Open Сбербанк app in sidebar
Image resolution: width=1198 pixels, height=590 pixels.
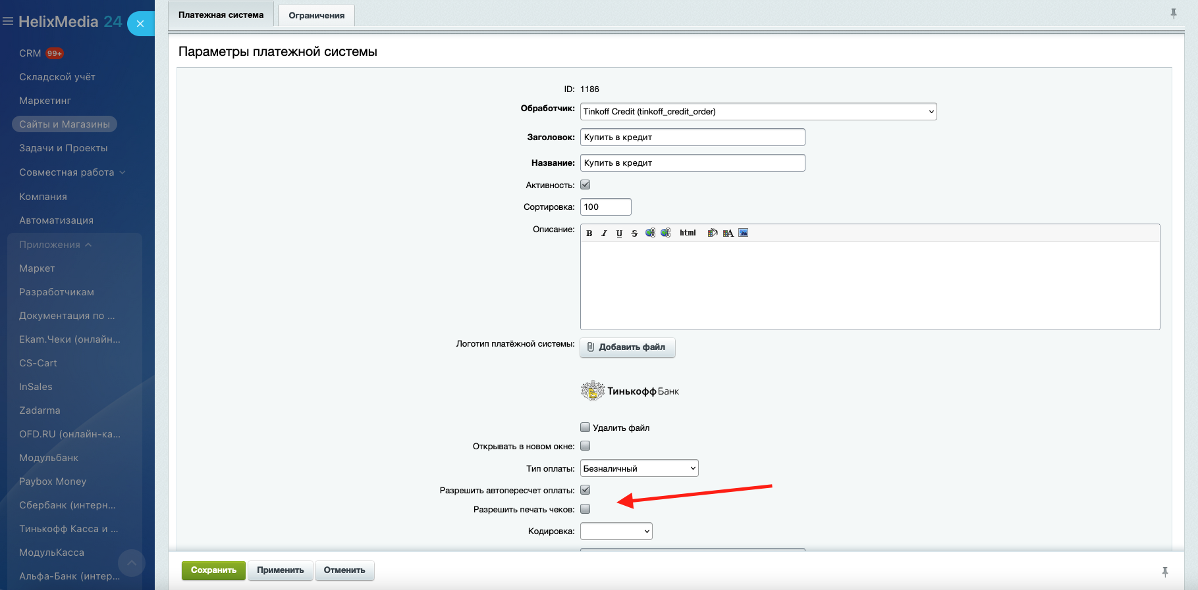pos(67,505)
